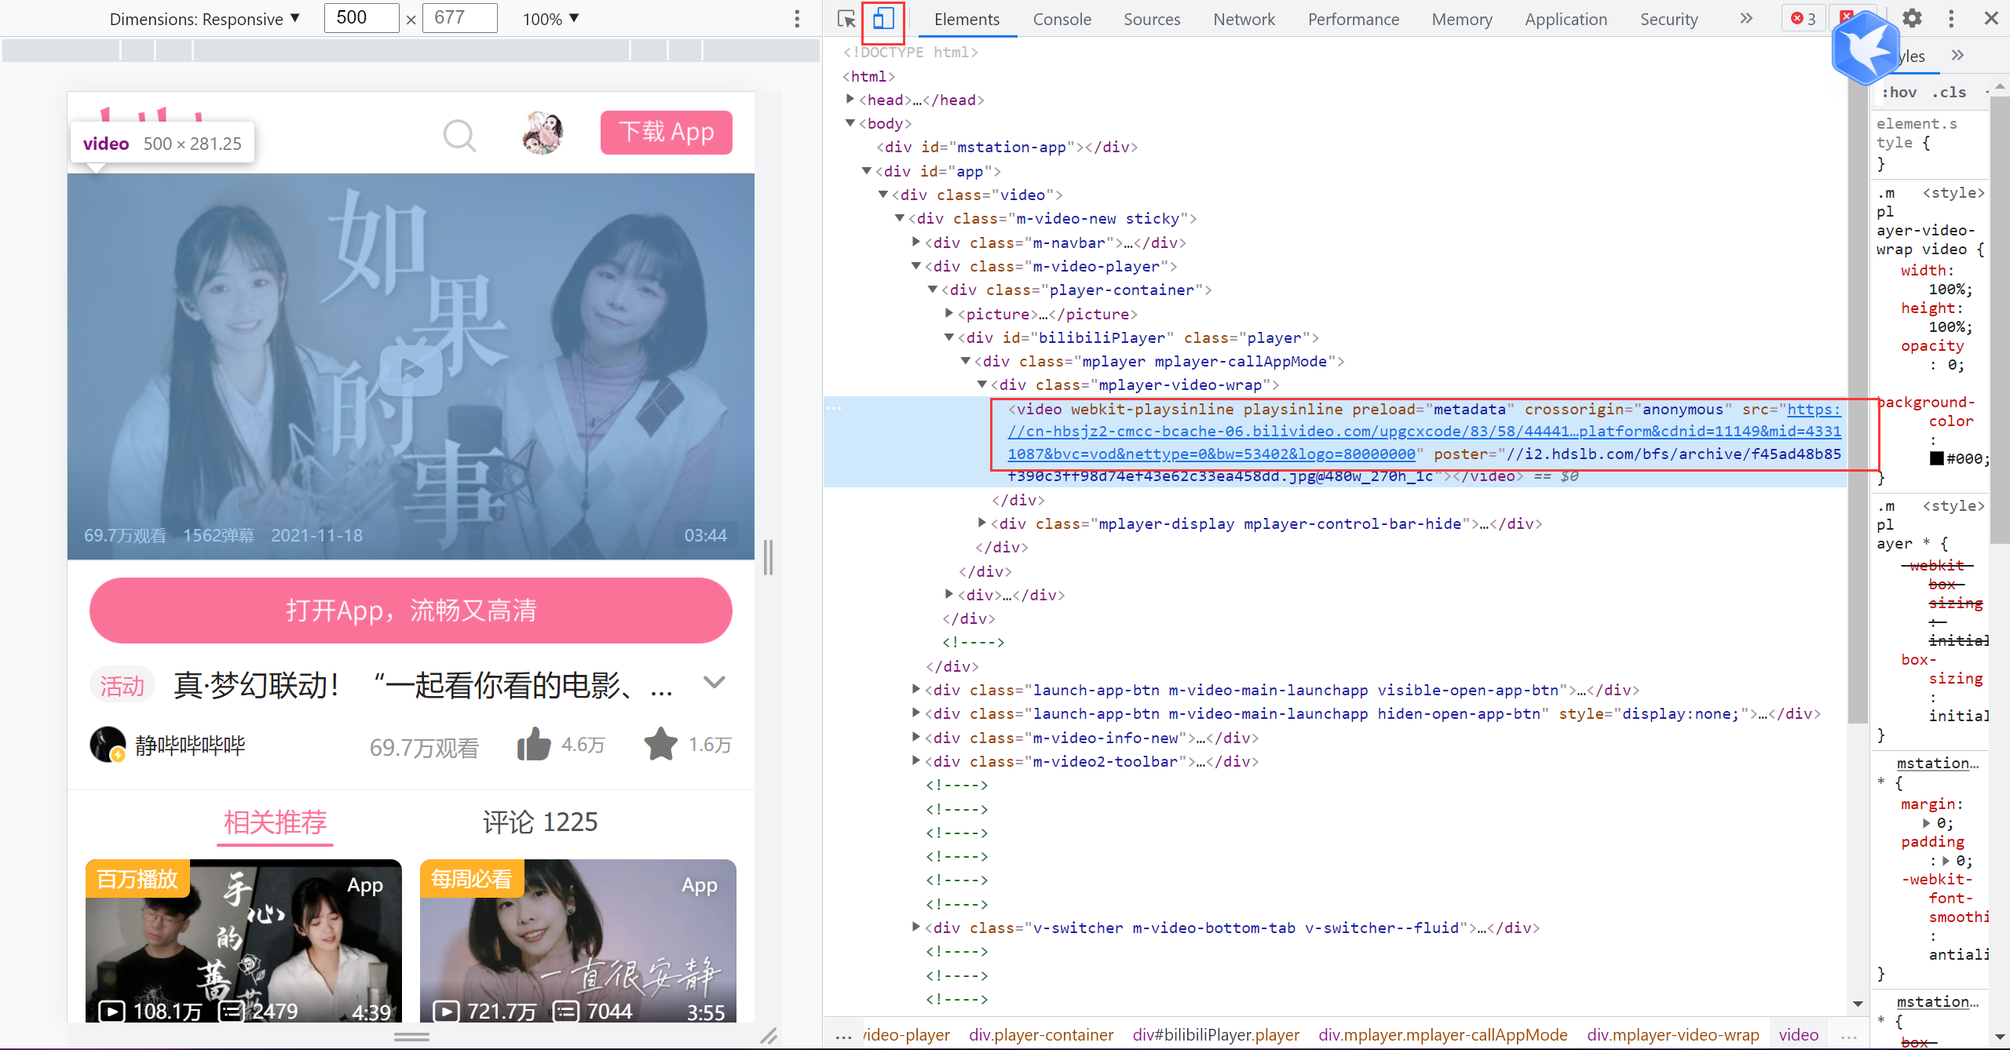Open the 百万播放 video thumbnail
The height and width of the screenshot is (1050, 2010).
(x=243, y=940)
